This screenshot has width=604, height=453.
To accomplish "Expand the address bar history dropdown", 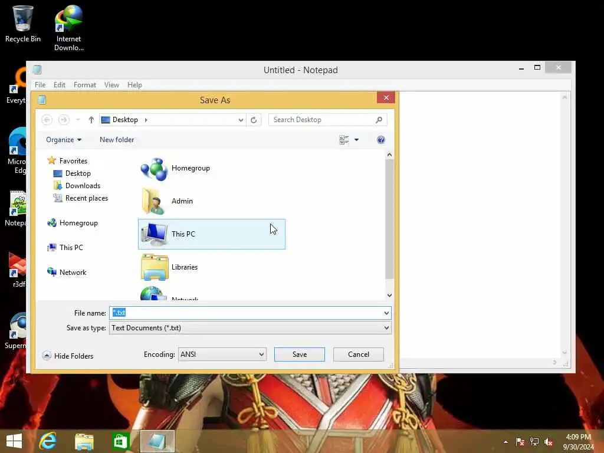I will click(x=241, y=120).
